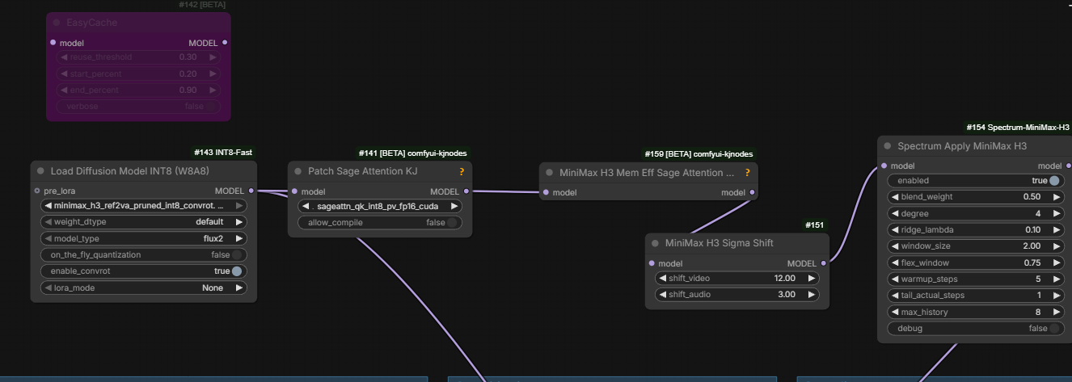Select Load Diffusion Model INT8 (W8A8) title
The height and width of the screenshot is (382, 1072).
129,171
